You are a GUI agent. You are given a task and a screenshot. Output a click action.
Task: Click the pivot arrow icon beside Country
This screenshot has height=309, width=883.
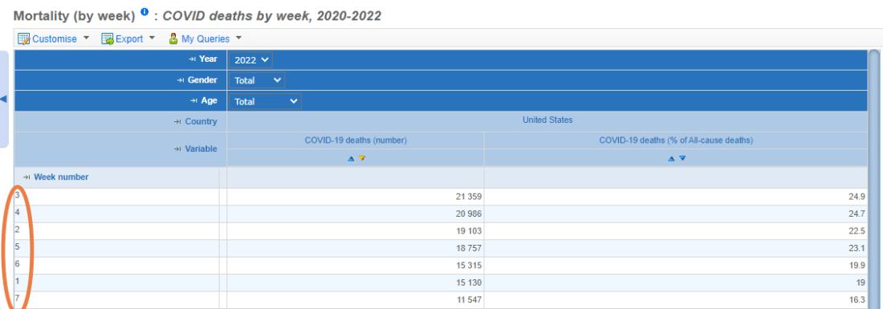178,121
